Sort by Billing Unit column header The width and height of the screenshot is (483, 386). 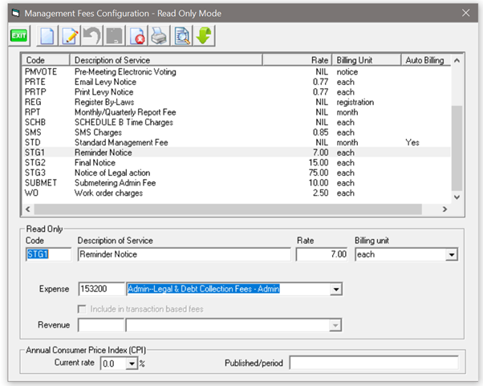click(x=367, y=60)
